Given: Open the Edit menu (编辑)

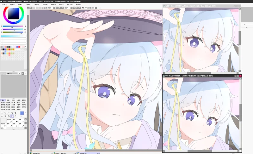Looking at the screenshot, I should [12, 4].
